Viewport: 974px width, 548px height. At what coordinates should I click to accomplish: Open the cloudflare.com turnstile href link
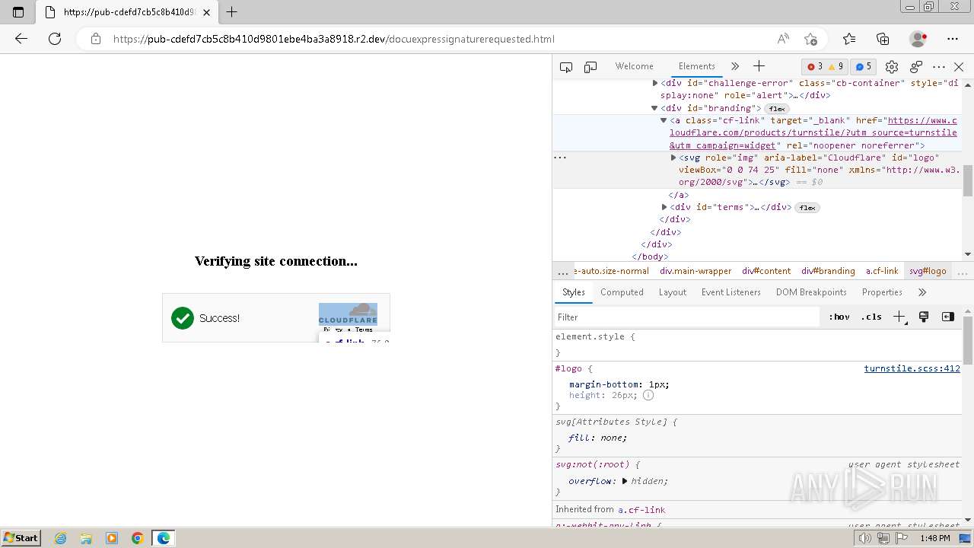point(813,132)
